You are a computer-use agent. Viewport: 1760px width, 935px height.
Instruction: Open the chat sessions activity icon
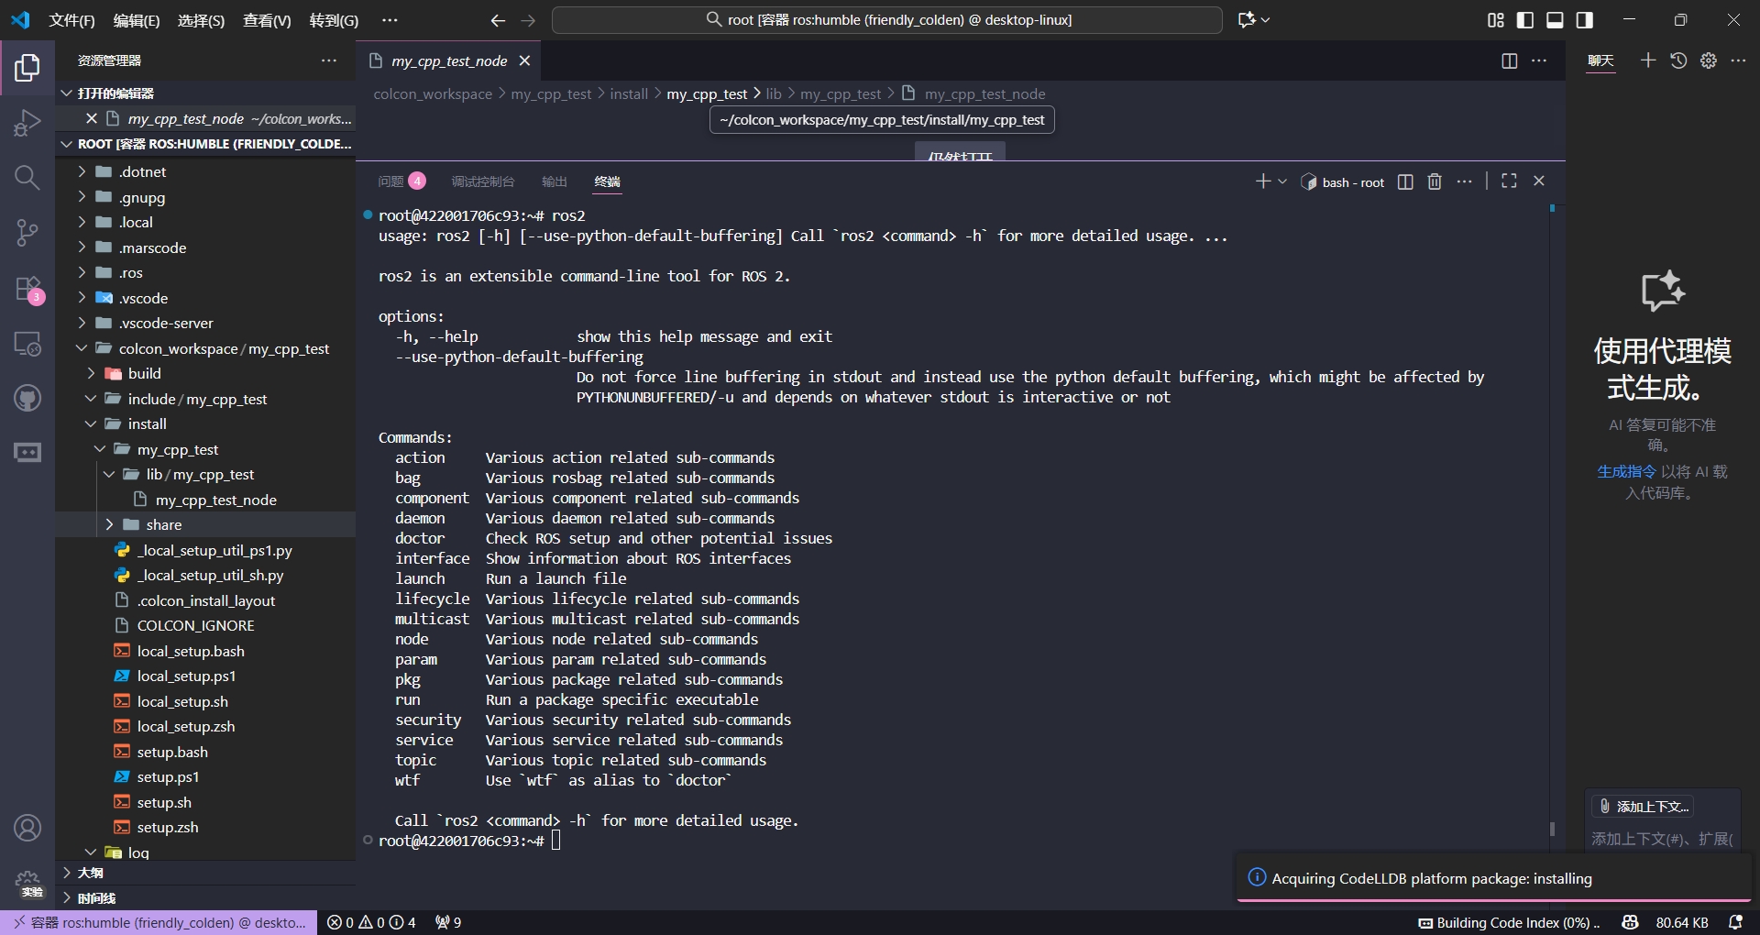pyautogui.click(x=27, y=453)
